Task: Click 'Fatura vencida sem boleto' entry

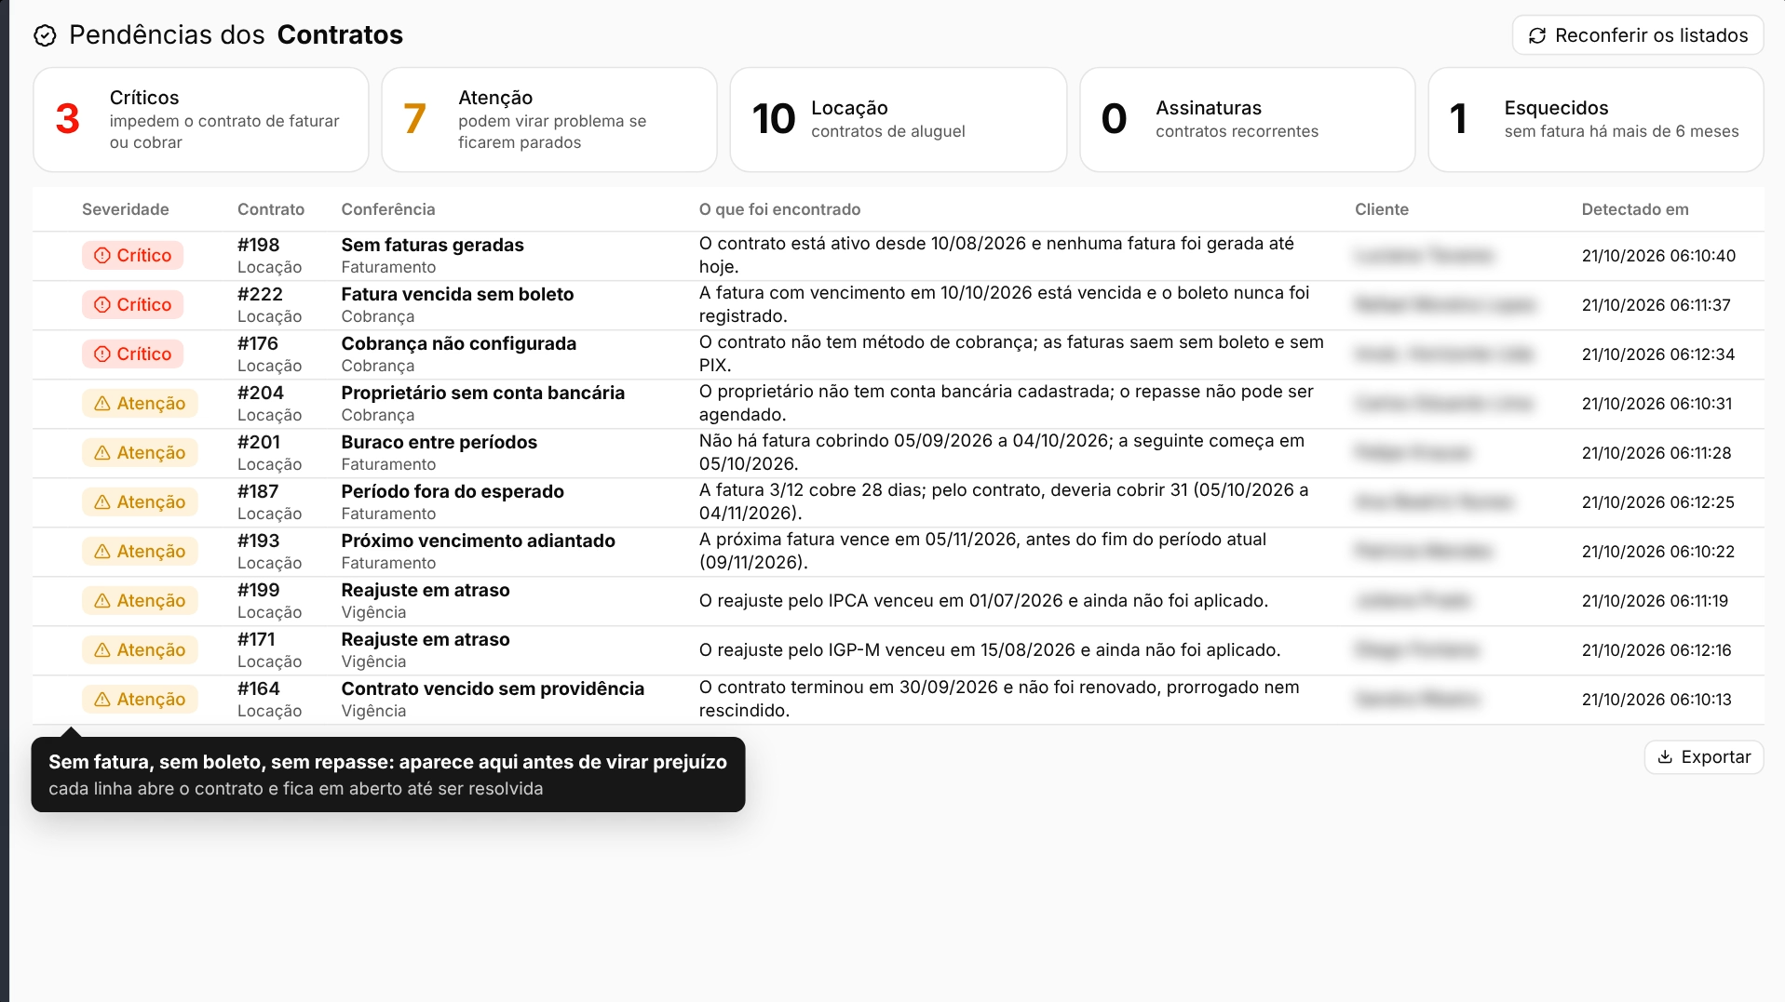Action: tap(457, 294)
